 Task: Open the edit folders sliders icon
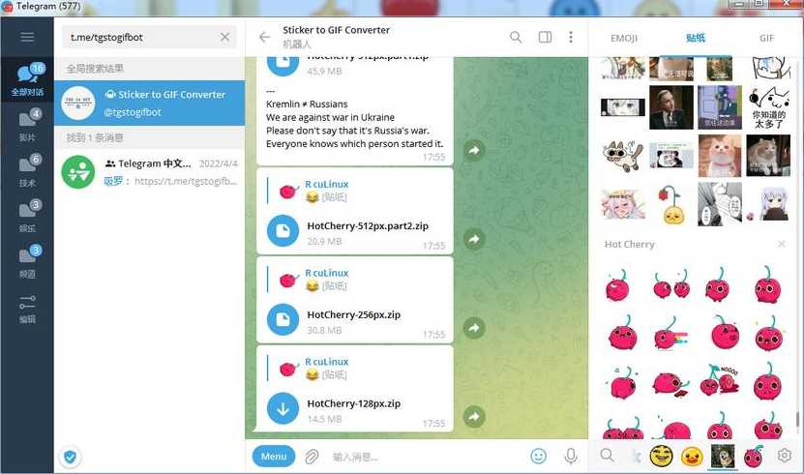(x=27, y=308)
